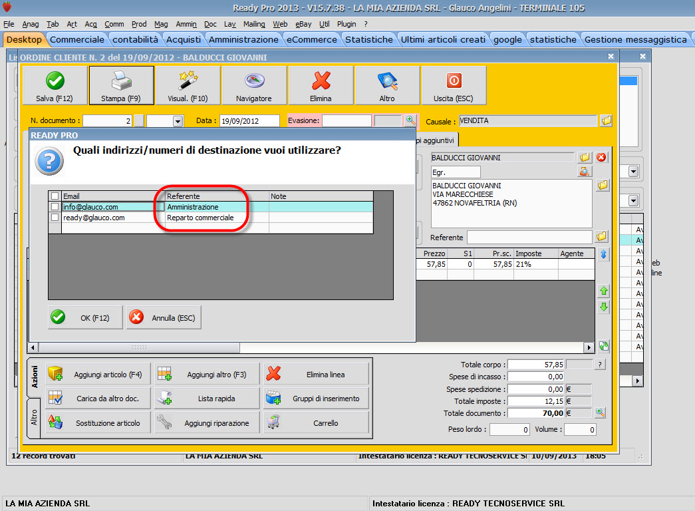Open the lower dropdown in background window
The width and height of the screenshot is (695, 511).
(x=633, y=201)
